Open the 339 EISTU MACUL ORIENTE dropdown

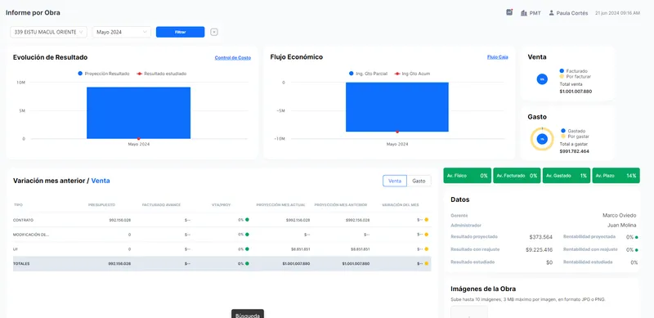pos(48,32)
